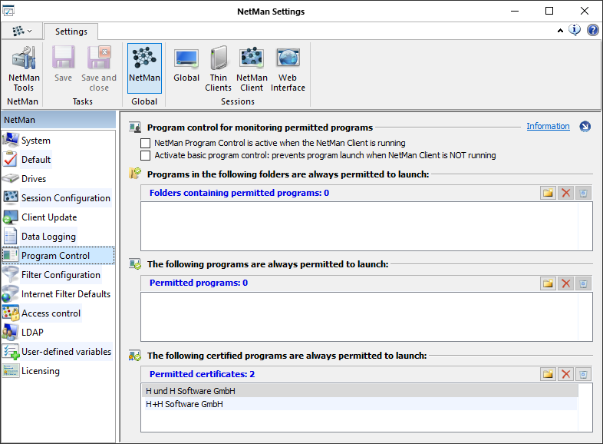This screenshot has width=603, height=444.
Task: Open the Information link
Action: [x=548, y=126]
